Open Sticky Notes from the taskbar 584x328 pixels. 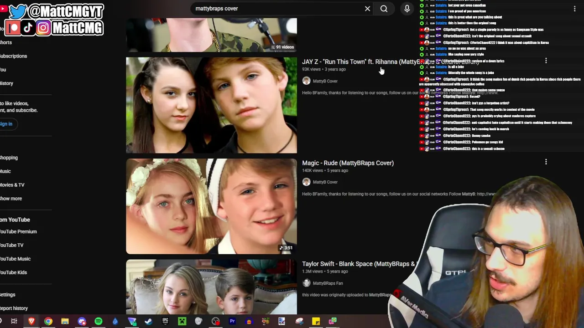[316, 321]
